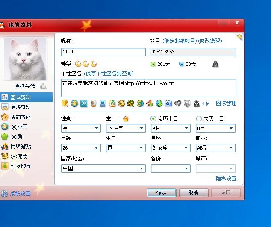Image resolution: width=271 pixels, height=227 pixels.
Task: Click the 昵称 input field containing 1100
Action: click(103, 52)
